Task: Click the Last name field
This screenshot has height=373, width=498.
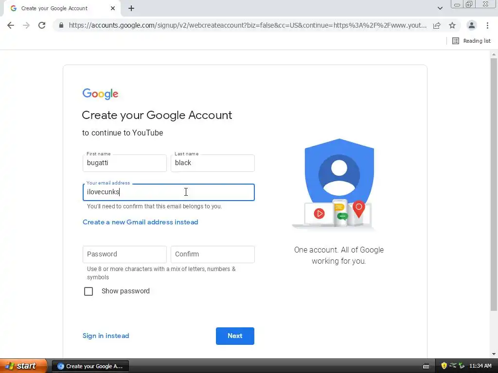Action: (213, 163)
